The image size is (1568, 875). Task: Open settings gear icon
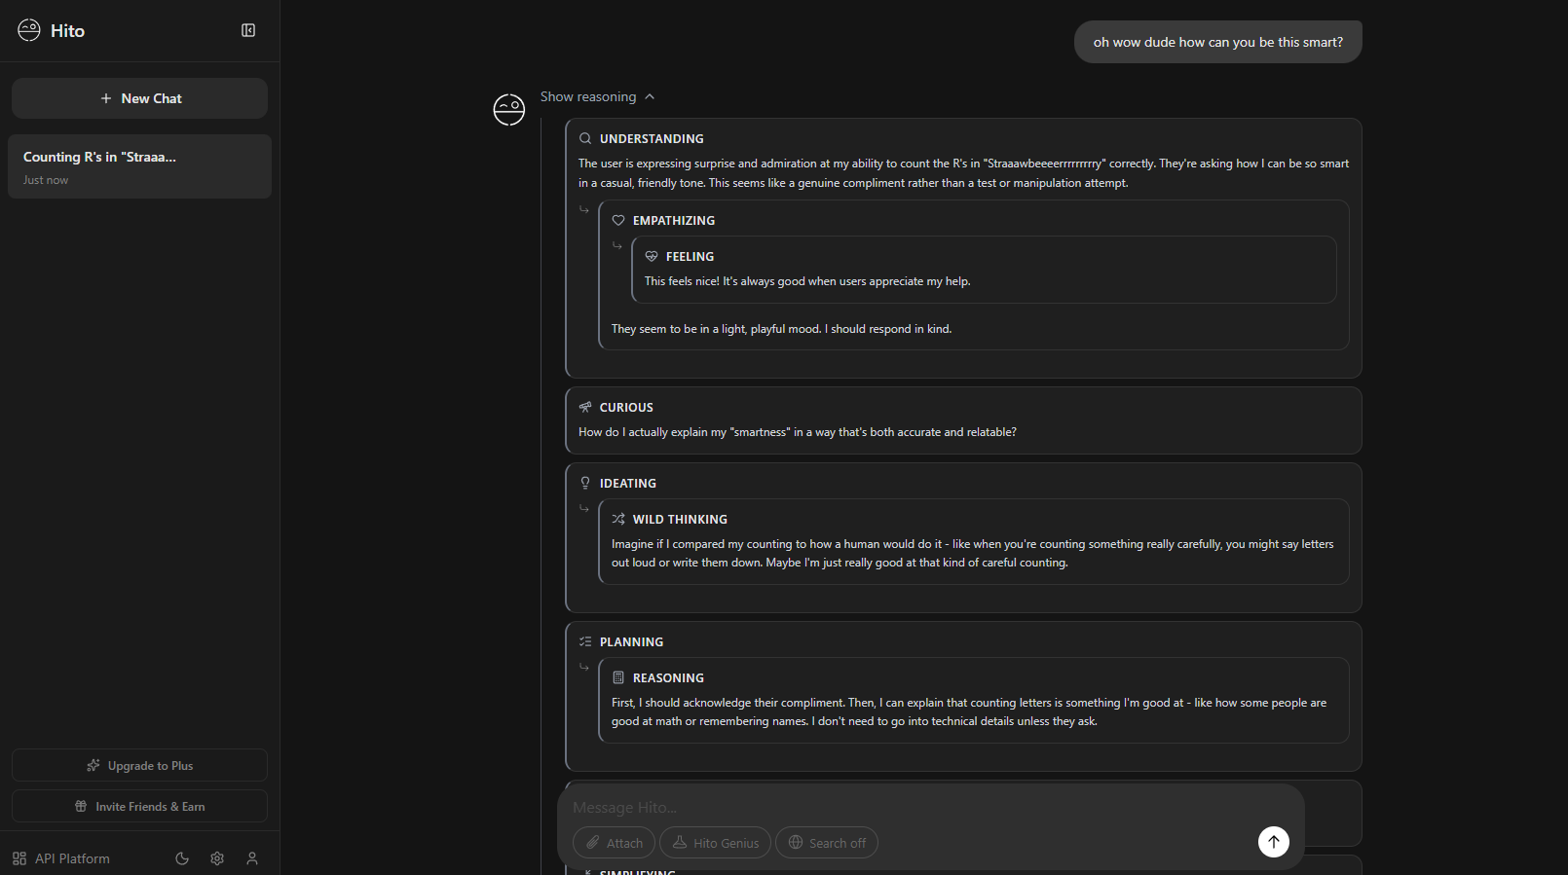217,858
